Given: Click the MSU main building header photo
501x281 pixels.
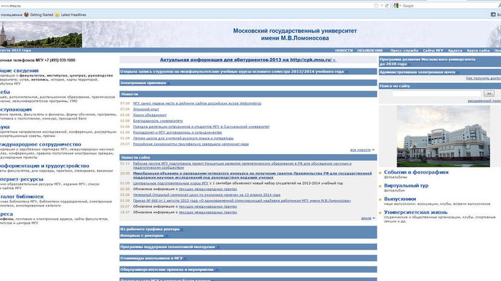Looking at the screenshot, I should [x=41, y=34].
